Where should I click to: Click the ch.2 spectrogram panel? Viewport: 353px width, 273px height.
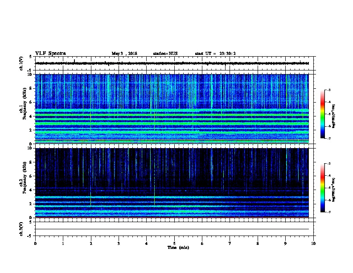172,183
